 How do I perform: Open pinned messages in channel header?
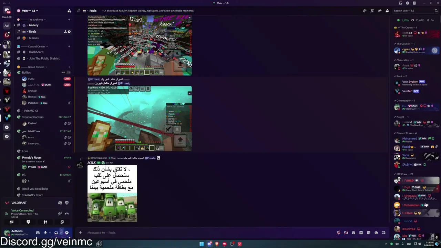380,11
